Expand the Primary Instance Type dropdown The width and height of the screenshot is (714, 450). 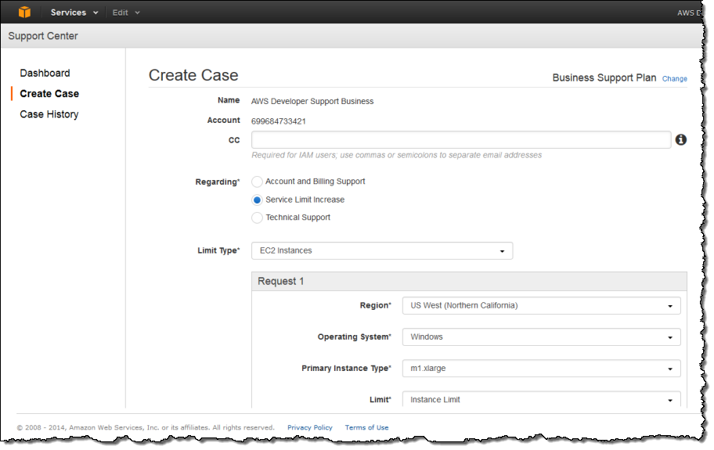(x=540, y=369)
